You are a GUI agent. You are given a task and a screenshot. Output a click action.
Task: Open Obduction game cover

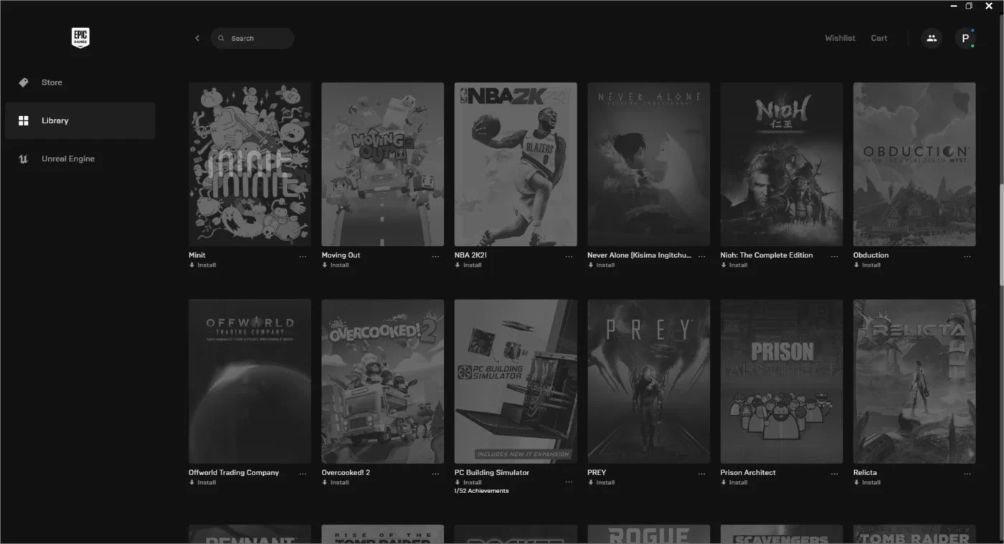914,164
